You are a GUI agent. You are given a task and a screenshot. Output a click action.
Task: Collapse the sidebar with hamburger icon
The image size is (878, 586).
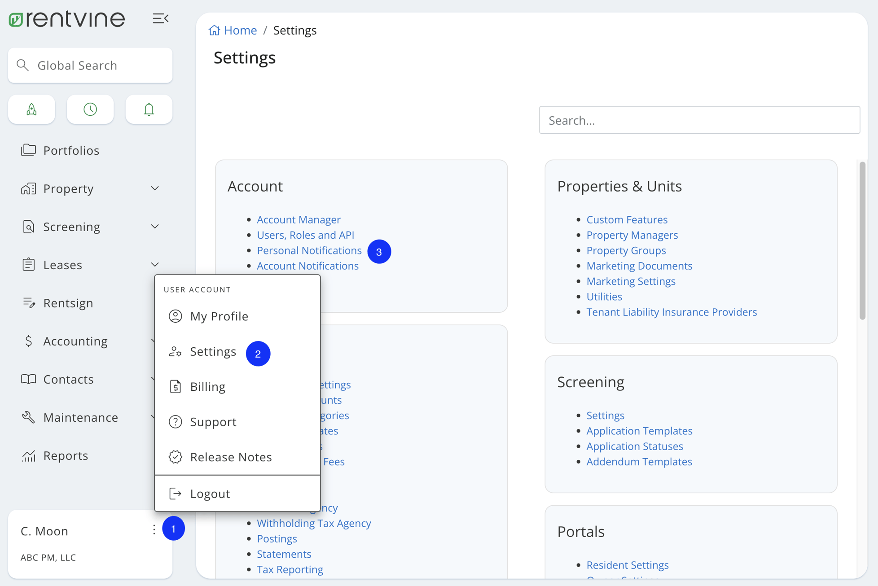(x=160, y=18)
